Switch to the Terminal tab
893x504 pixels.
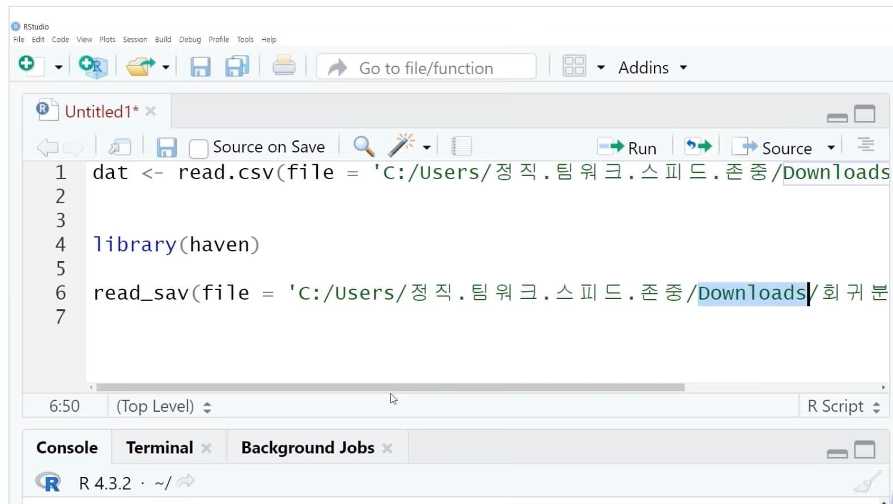[159, 448]
